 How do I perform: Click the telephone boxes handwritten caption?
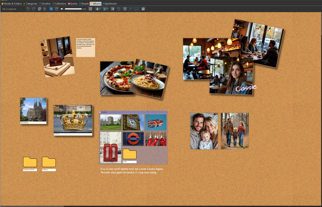[x=132, y=171]
